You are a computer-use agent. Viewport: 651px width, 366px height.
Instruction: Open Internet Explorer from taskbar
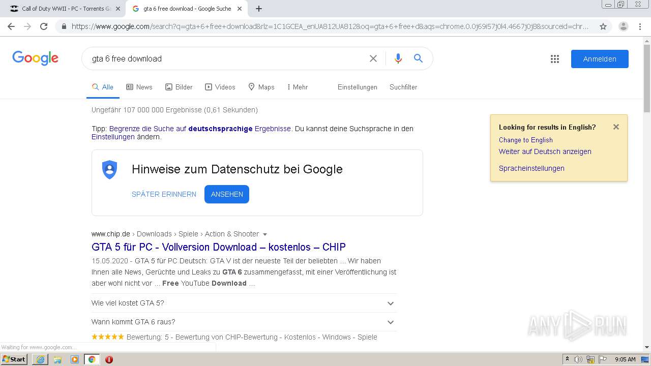(40, 359)
